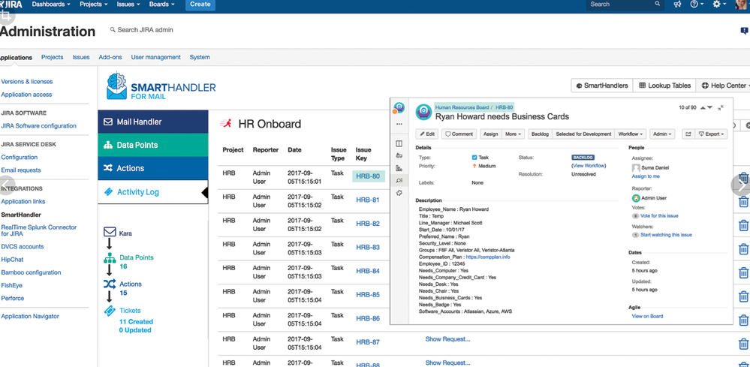Open the reports chart icon in the issue sidebar
Viewport: 750px width, 367px height.
click(x=399, y=168)
